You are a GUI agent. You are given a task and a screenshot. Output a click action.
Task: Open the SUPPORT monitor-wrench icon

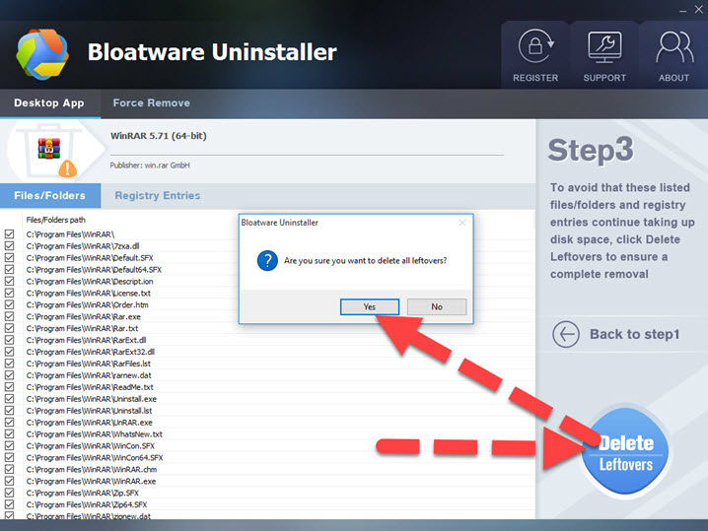click(x=604, y=47)
